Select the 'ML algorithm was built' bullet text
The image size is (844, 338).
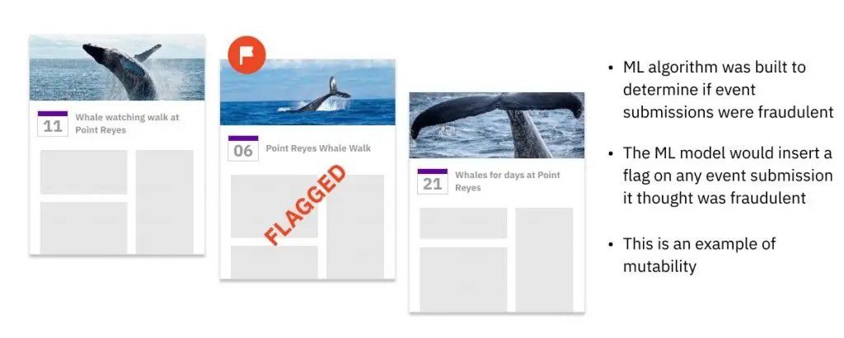[x=729, y=90]
